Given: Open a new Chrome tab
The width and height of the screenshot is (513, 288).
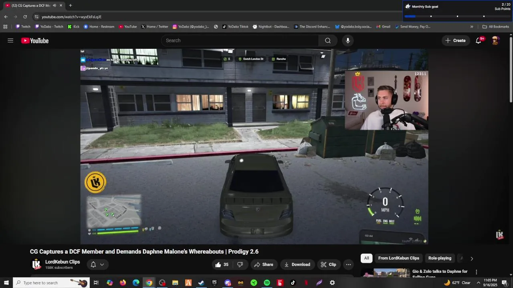Looking at the screenshot, I should [x=71, y=5].
